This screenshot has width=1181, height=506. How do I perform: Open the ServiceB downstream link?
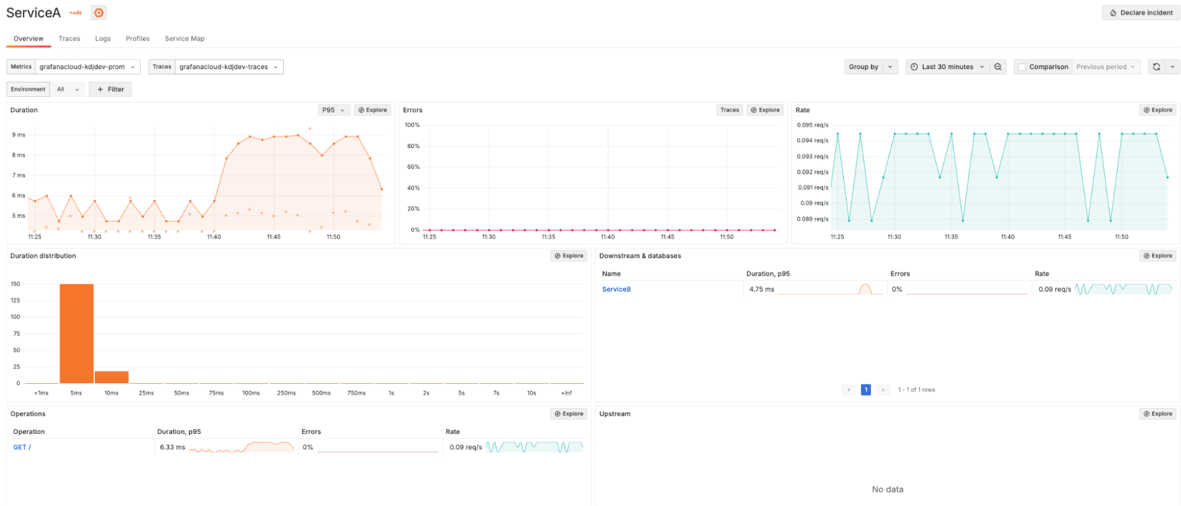[616, 289]
